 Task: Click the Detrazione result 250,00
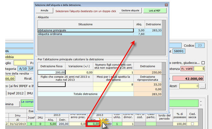click(x=148, y=72)
